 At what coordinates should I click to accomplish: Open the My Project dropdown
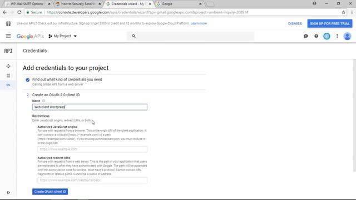pyautogui.click(x=62, y=36)
